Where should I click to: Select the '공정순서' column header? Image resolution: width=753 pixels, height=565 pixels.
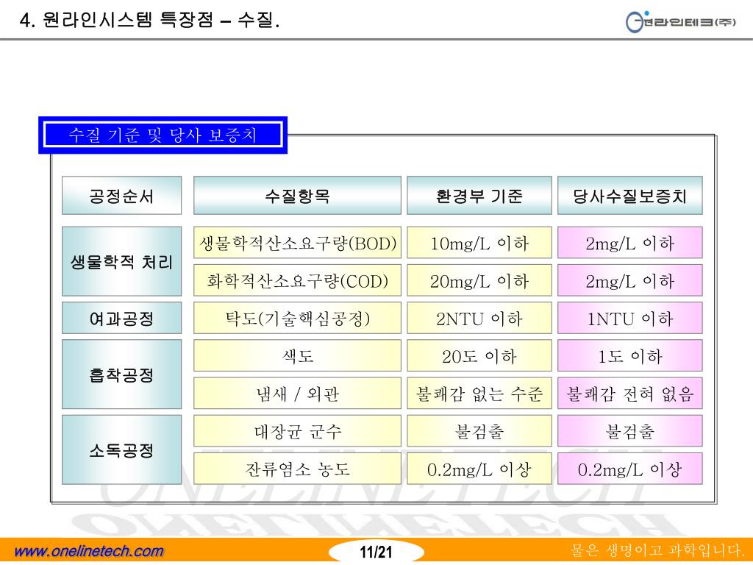121,196
